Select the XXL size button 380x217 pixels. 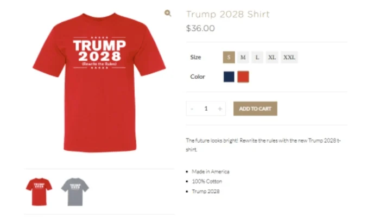[289, 58]
